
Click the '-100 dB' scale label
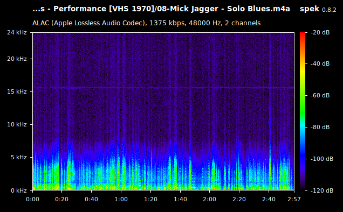pos(322,159)
